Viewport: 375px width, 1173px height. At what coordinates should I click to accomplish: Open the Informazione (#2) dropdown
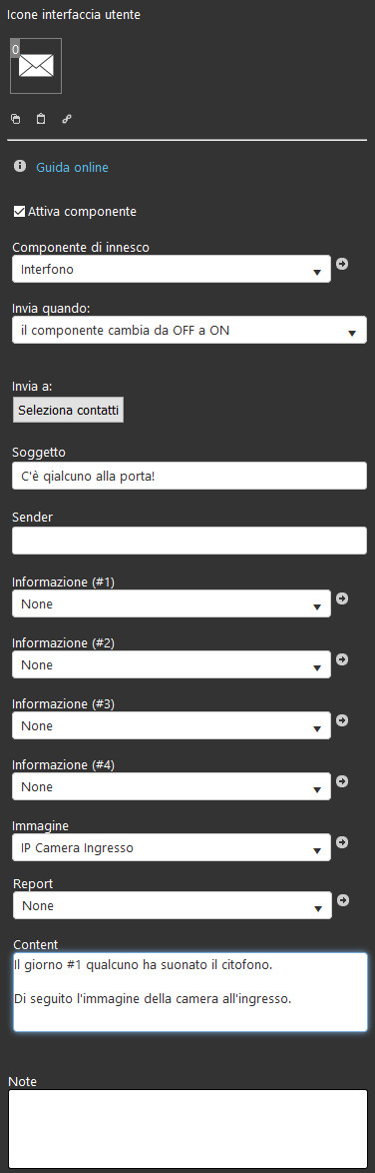click(x=172, y=664)
